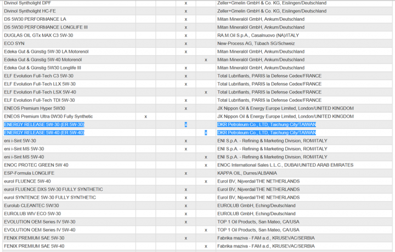Select Edeka Gut & Günstig 5W-40 Motorenöl
This screenshot has width=395, height=252.
[x=43, y=60]
